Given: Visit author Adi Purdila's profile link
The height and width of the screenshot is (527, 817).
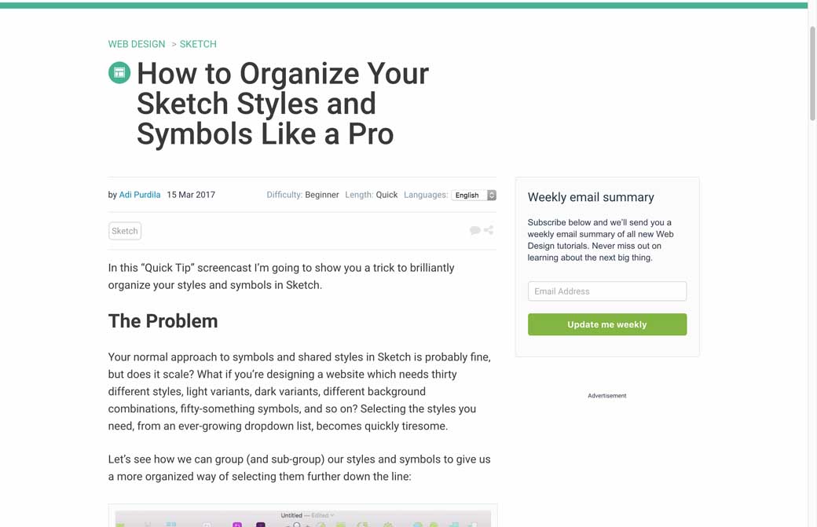Looking at the screenshot, I should pyautogui.click(x=140, y=195).
